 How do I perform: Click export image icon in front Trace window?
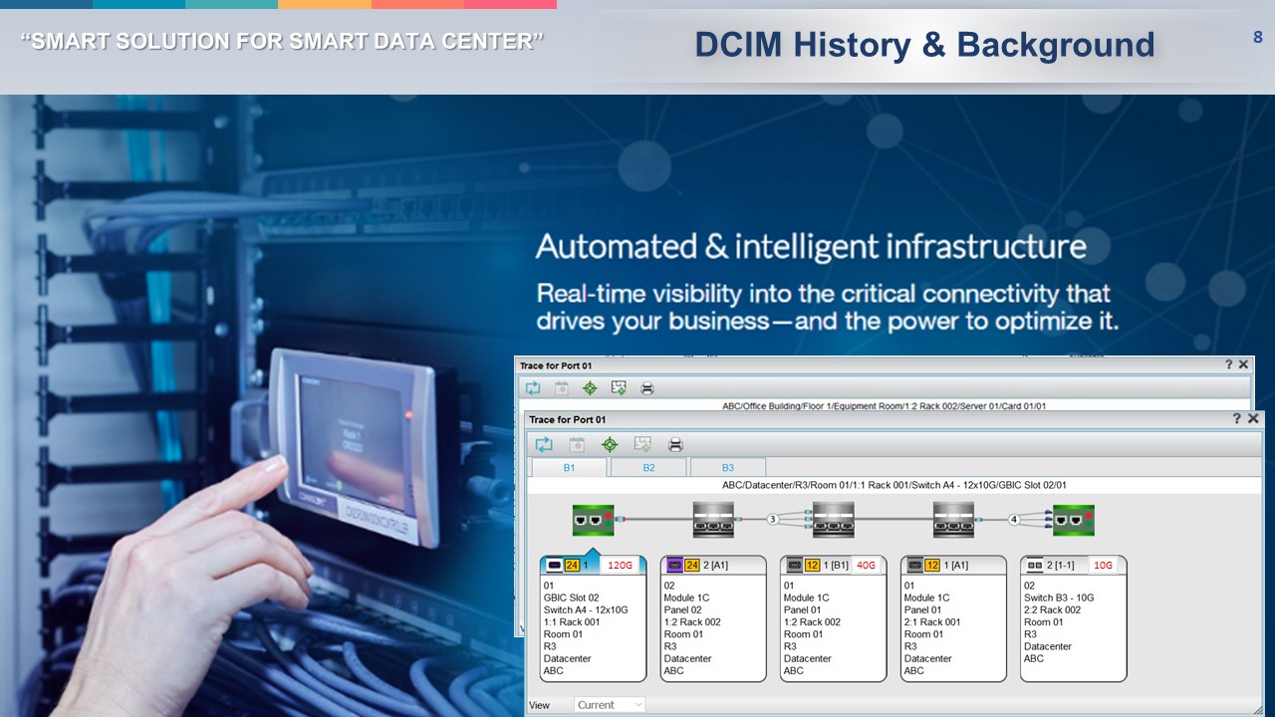(x=642, y=445)
